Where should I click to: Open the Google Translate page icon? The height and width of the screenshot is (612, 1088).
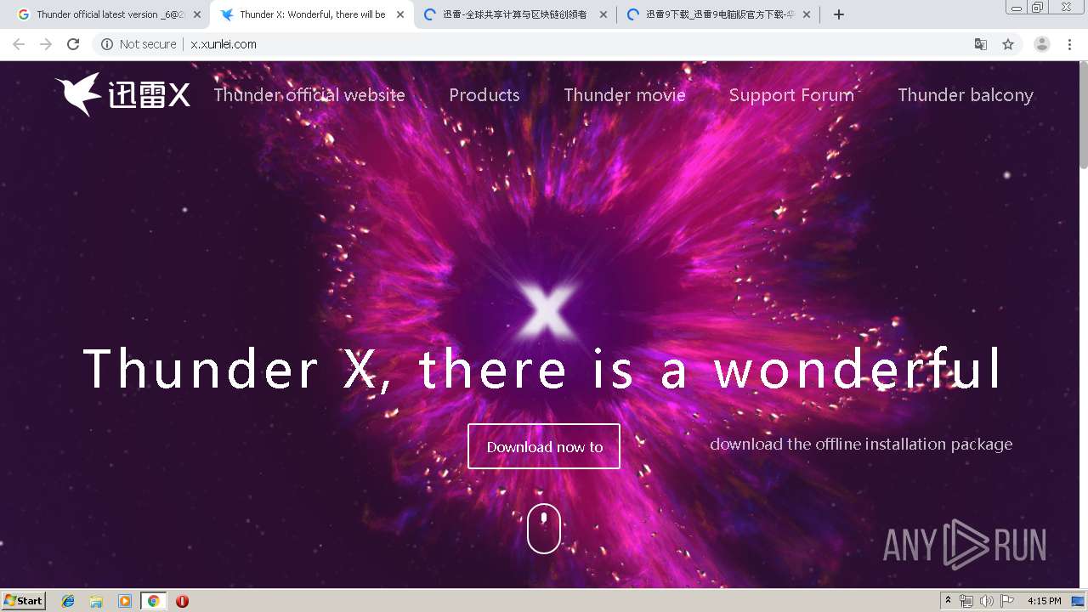[980, 44]
